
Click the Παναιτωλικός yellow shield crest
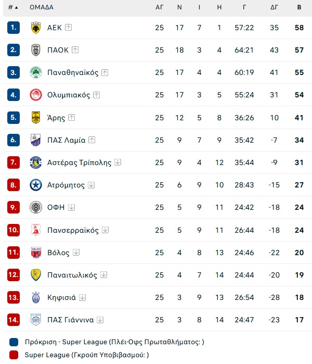coord(36,275)
